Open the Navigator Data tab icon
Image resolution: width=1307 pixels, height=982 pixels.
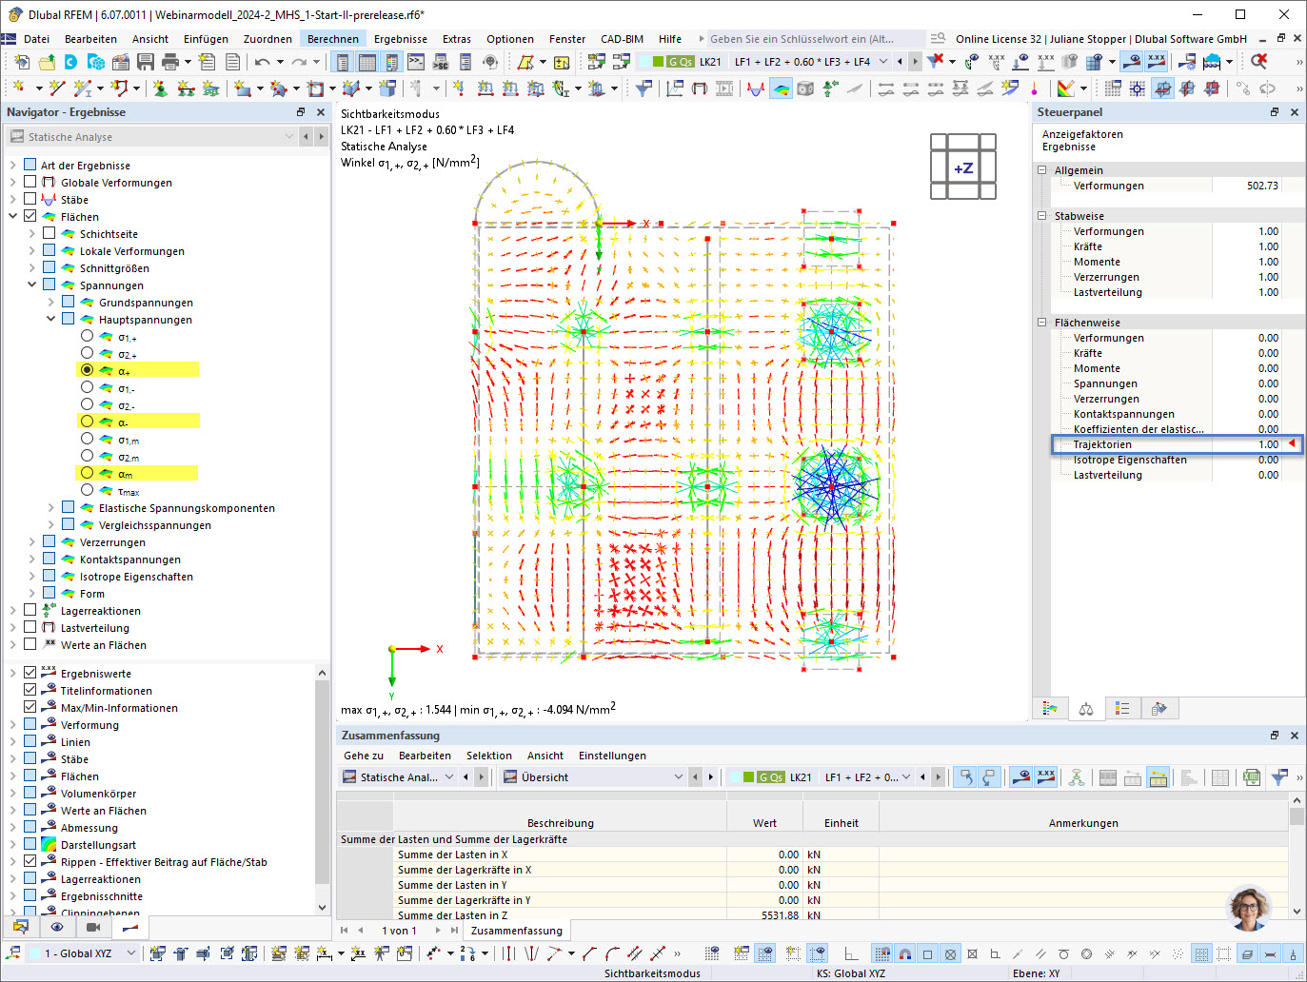[21, 927]
